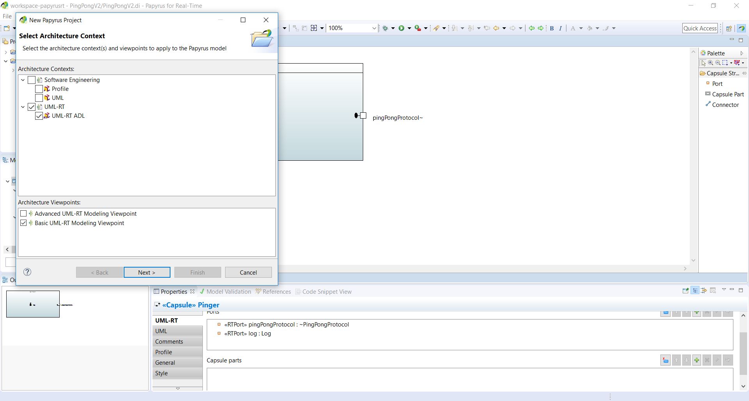Viewport: 749px width, 401px height.
Task: Switch to the Code Snippet View tab
Action: pyautogui.click(x=323, y=291)
